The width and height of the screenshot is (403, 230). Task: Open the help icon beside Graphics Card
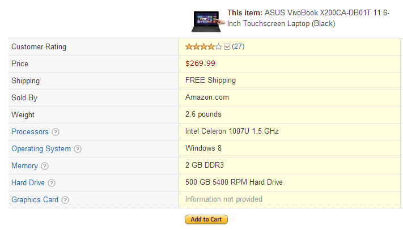click(x=65, y=200)
